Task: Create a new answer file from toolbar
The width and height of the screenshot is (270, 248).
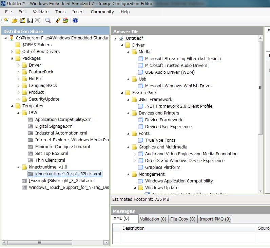Action: (x=6, y=20)
